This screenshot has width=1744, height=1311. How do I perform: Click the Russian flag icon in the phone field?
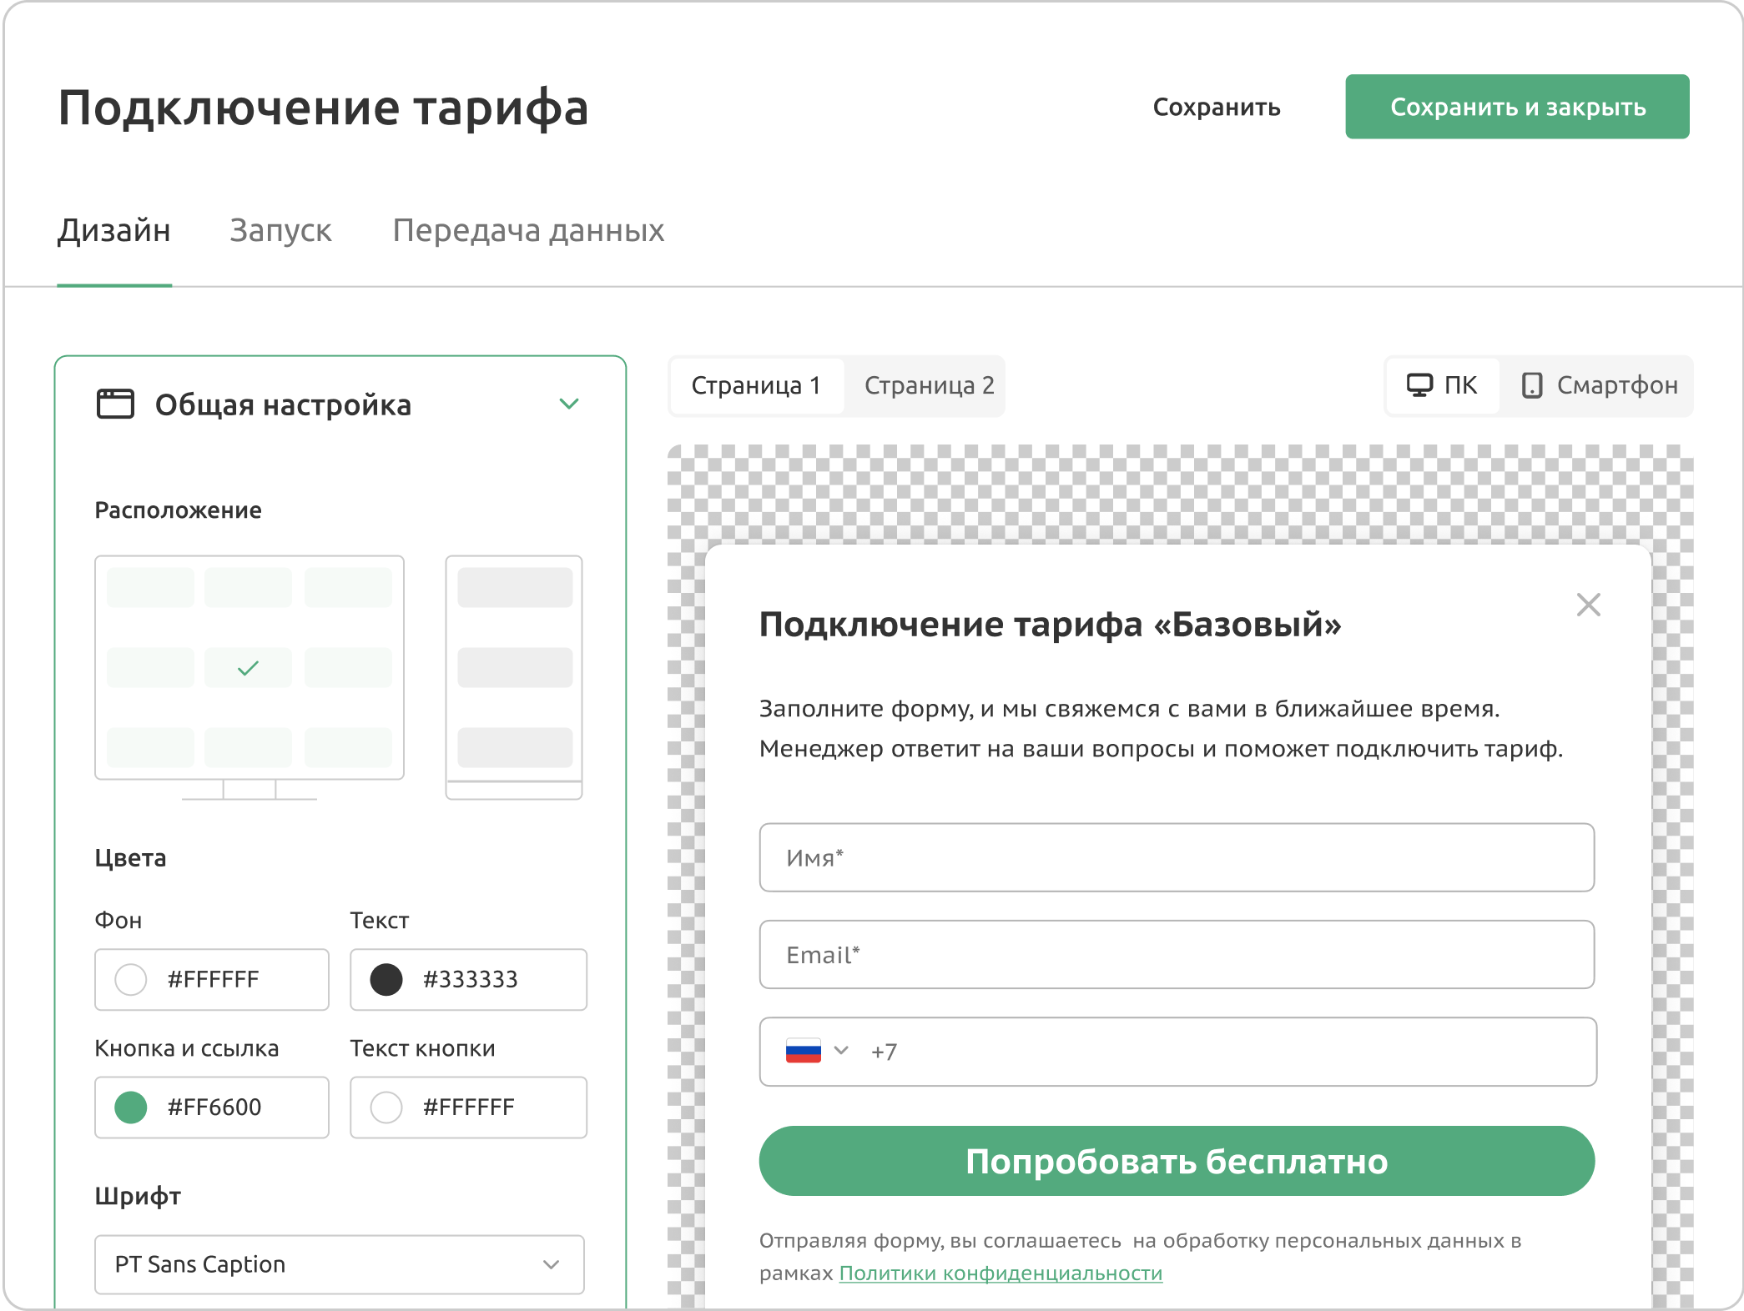[x=803, y=1051]
